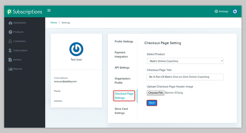Click the Choose File button
Screen dimensions: 246x133
tap(156, 93)
